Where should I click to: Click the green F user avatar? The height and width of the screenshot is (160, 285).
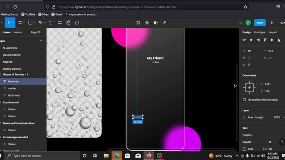tap(248, 23)
